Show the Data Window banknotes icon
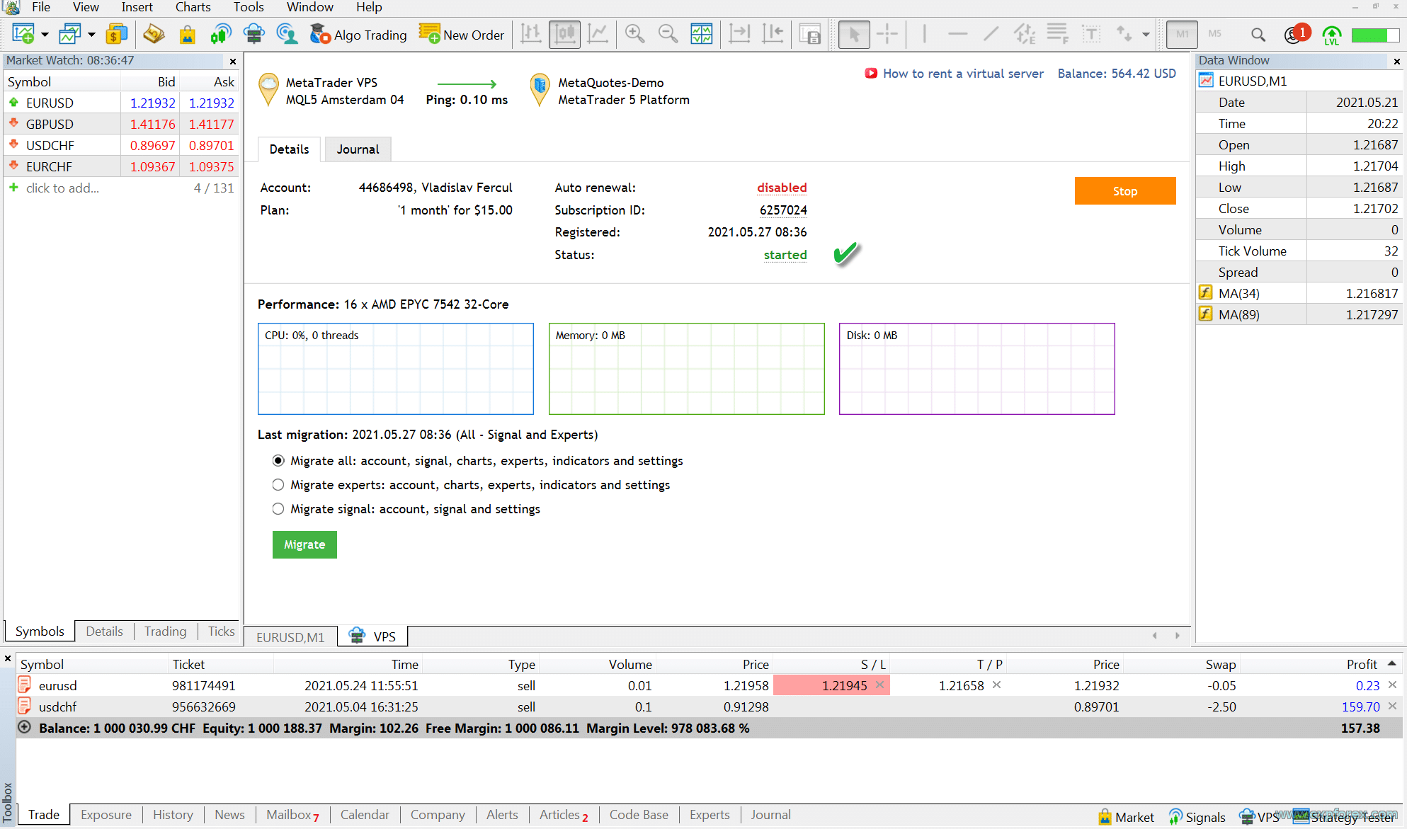1407x829 pixels. (x=154, y=34)
